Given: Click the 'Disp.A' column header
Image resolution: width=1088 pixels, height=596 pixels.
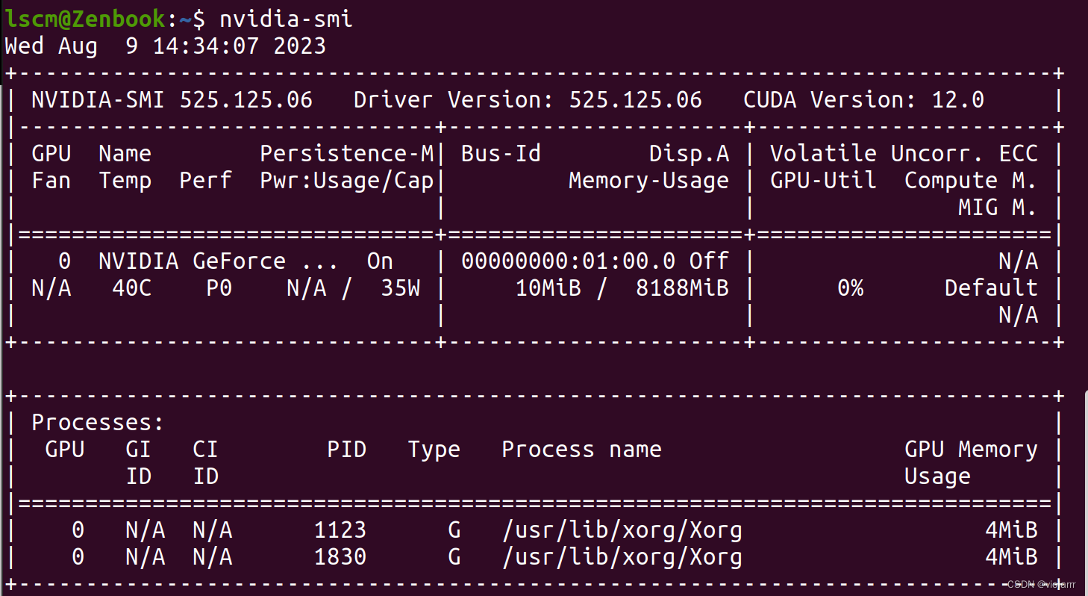Looking at the screenshot, I should [689, 154].
